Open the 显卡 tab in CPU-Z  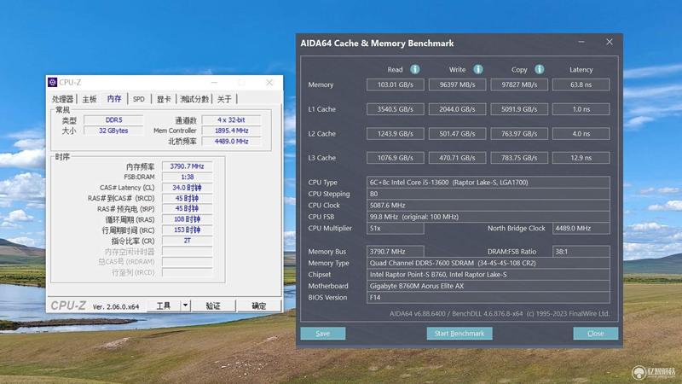coord(164,99)
